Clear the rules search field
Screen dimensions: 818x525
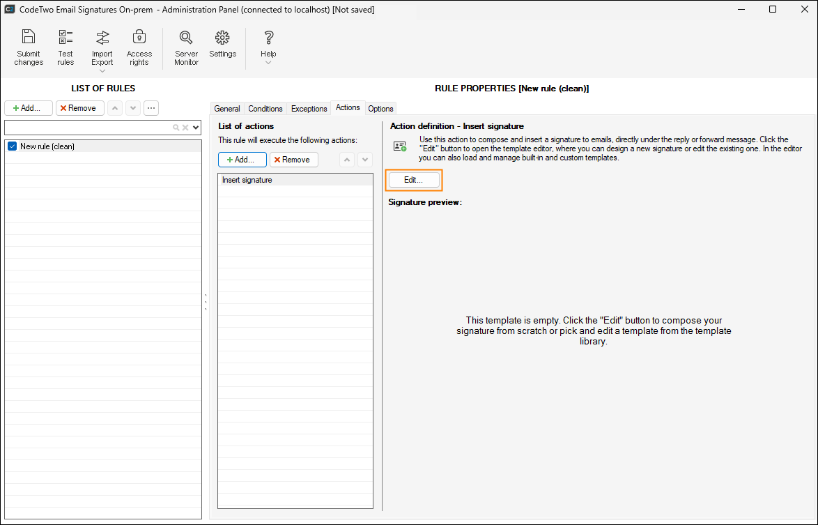[185, 128]
